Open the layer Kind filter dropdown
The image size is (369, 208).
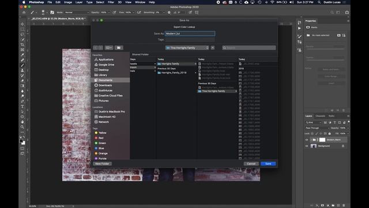coord(313,122)
